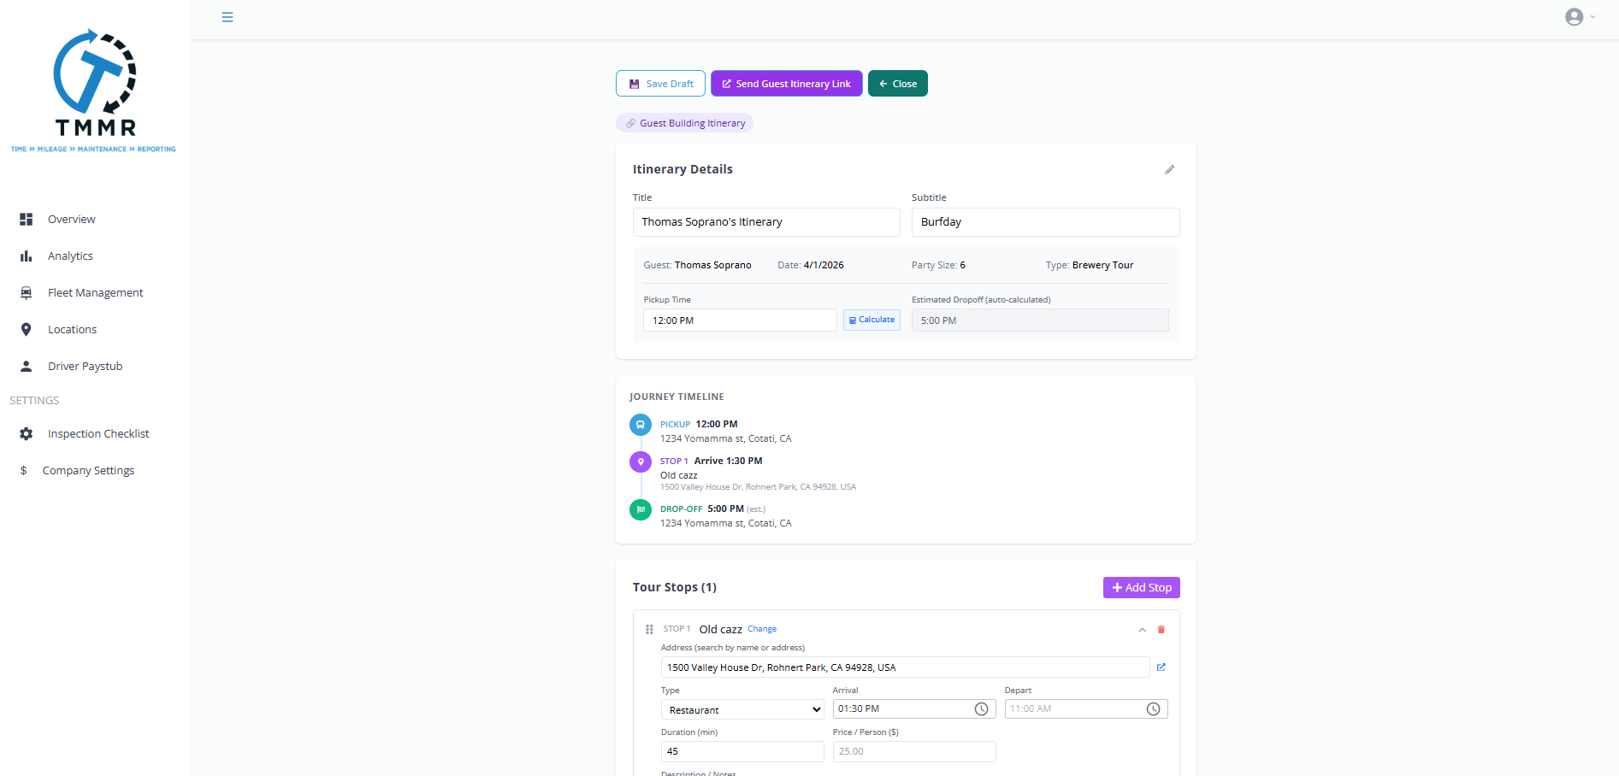Collapse Stop 1 with the chevron

1142,630
